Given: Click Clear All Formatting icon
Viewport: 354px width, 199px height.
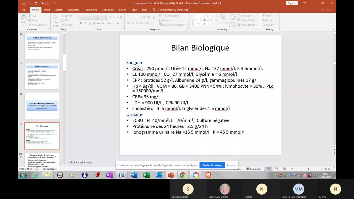Looking at the screenshot, I should coord(120,17).
